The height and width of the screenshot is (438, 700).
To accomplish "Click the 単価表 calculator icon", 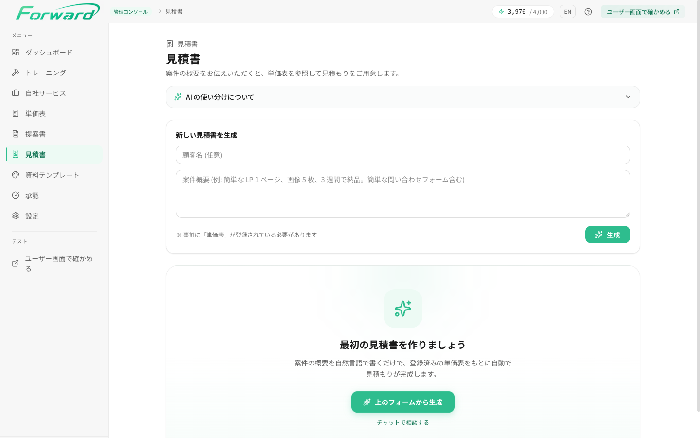I will [16, 113].
